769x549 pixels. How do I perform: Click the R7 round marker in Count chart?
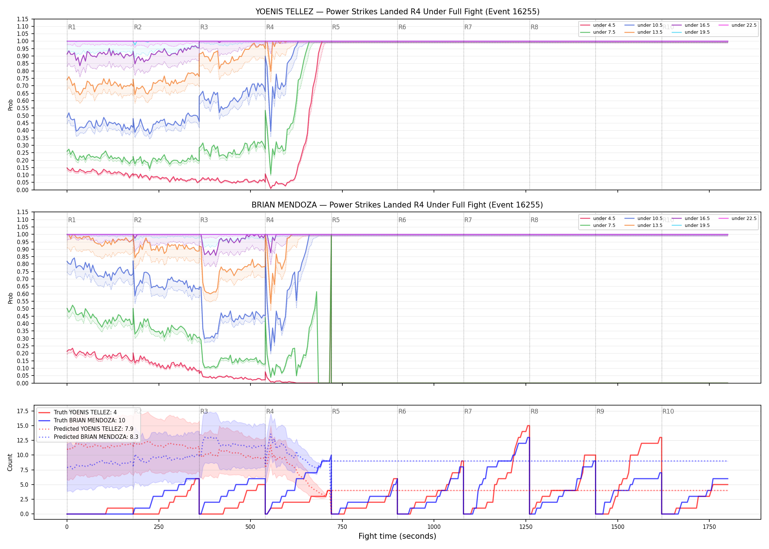pyautogui.click(x=468, y=411)
